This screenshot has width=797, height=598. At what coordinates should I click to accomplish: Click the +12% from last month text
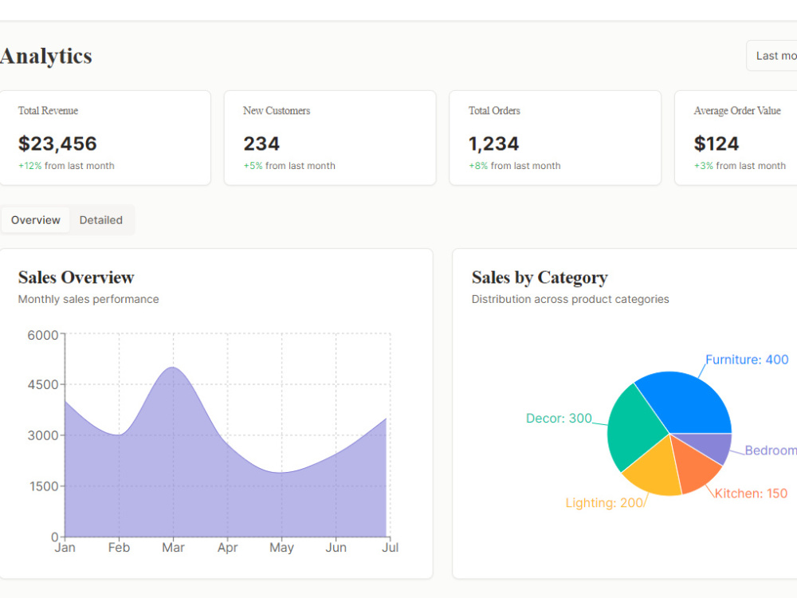coord(66,166)
